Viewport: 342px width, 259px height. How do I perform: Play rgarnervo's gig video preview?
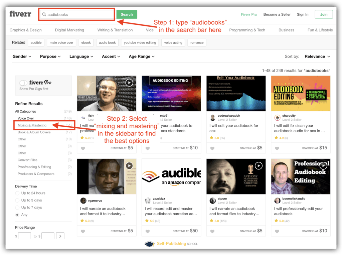[x=129, y=166]
